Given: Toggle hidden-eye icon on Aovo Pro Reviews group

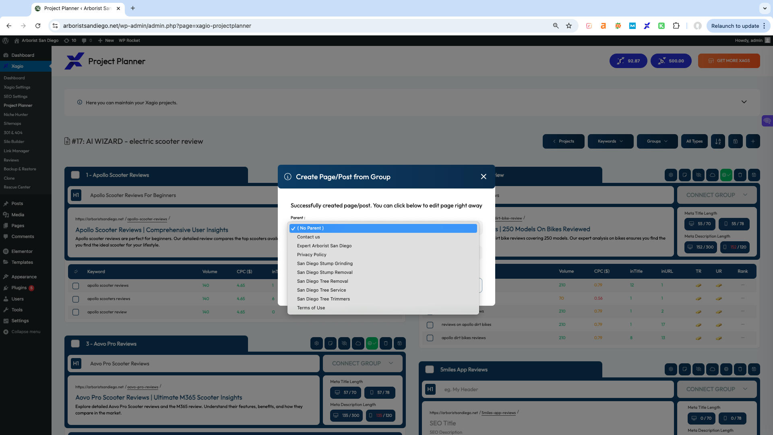Looking at the screenshot, I should click(x=344, y=344).
